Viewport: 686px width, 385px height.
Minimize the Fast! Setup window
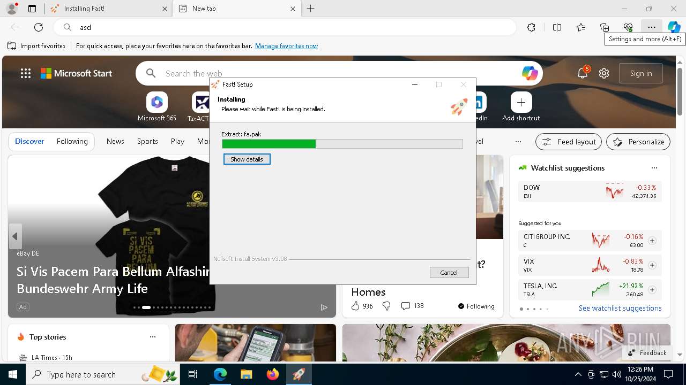pyautogui.click(x=415, y=84)
